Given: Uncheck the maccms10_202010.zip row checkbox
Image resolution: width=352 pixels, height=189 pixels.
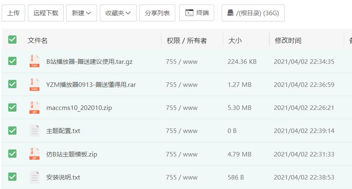Looking at the screenshot, I should [x=12, y=107].
